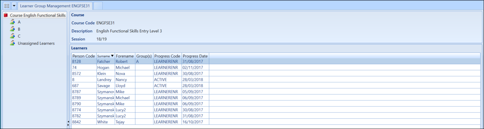This screenshot has height=129, width=484.
Task: Click the group A learner icon
Action: (13, 22)
